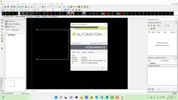
Task: Open the File menu
Action: coord(4,4)
